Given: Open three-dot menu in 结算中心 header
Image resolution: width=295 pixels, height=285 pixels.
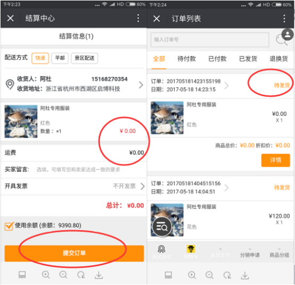Looking at the screenshot, I should click(138, 18).
